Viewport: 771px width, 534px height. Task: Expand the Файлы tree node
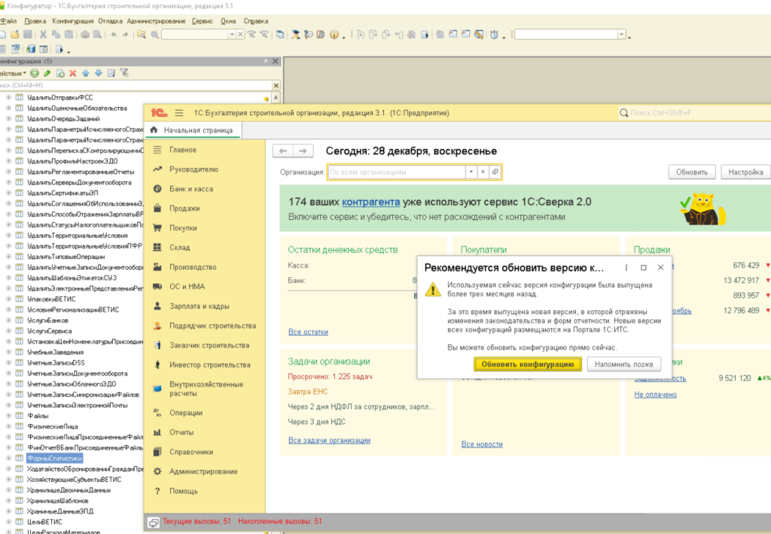coord(9,416)
